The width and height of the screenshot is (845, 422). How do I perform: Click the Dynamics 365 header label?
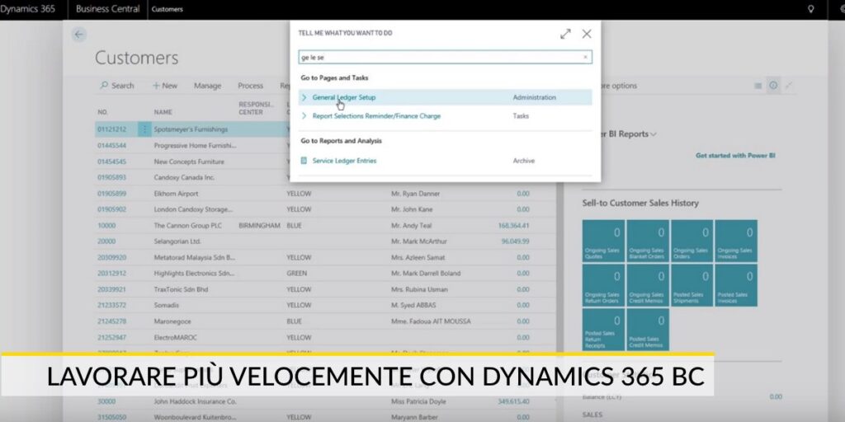click(x=27, y=9)
